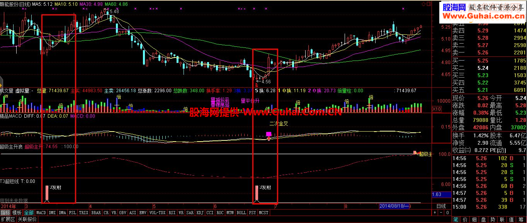Click the 15:00 trade row with 338
The image size is (527, 223).
click(489, 207)
